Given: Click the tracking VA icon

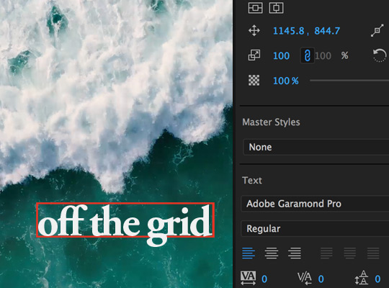Looking at the screenshot, I should (x=248, y=278).
